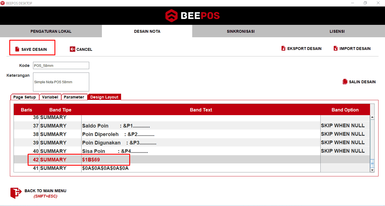
Task: Click the BACK TO MAIN MENU label
Action: click(45, 191)
